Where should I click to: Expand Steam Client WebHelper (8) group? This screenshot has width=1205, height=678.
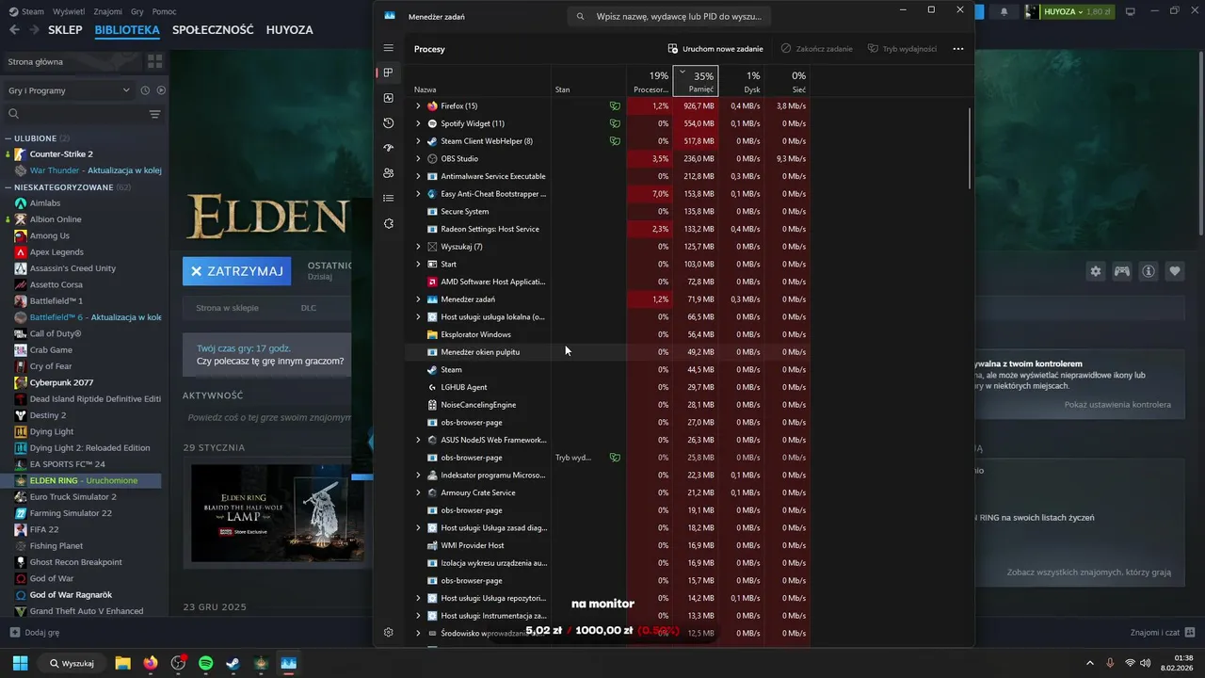coord(418,141)
